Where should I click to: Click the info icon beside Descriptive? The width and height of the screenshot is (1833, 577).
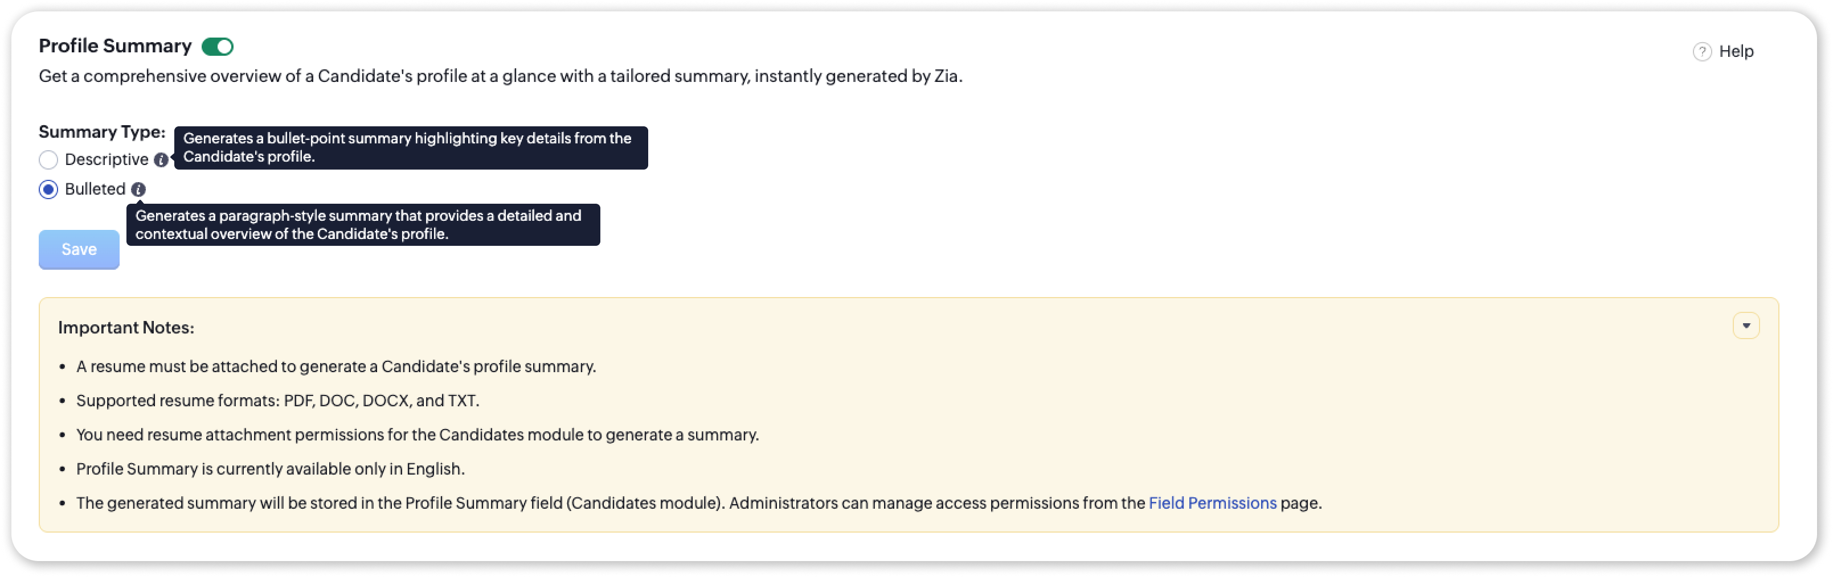point(162,160)
